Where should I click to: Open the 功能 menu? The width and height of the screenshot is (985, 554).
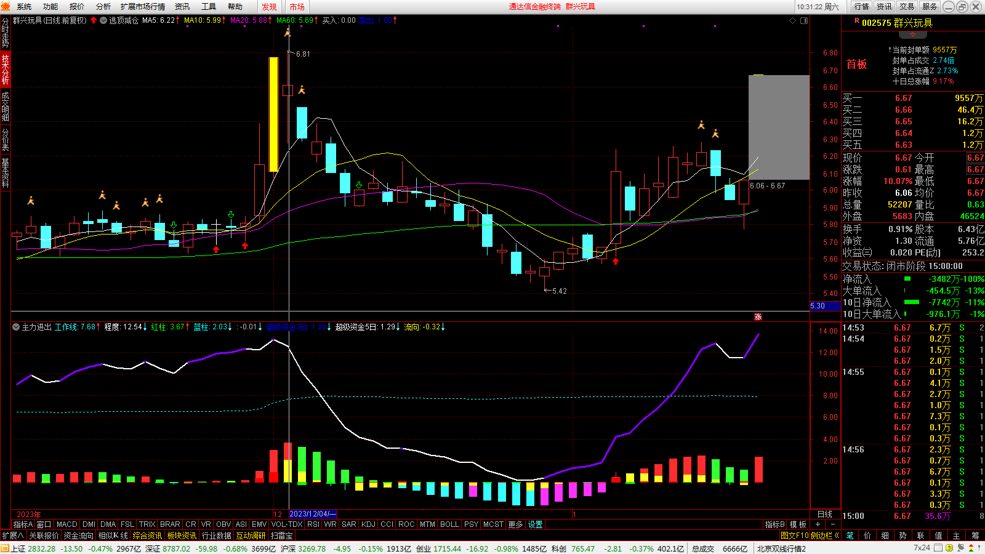pyautogui.click(x=50, y=7)
